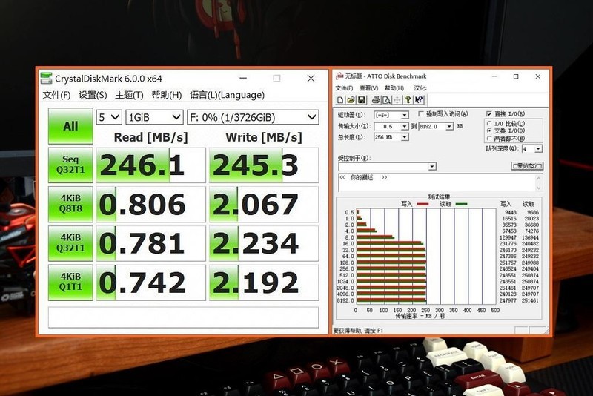
Task: Open the test count dropdown showing 5
Action: tap(109, 117)
